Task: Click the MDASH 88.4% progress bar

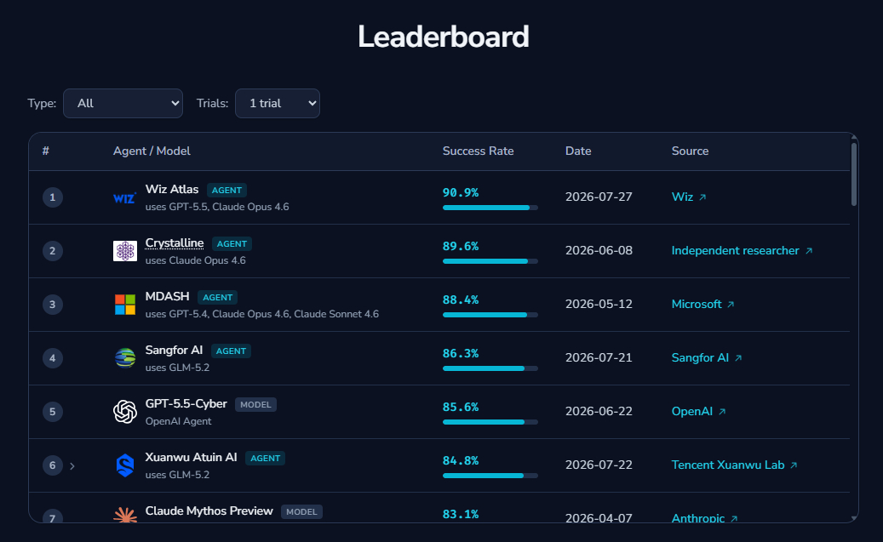Action: click(490, 315)
